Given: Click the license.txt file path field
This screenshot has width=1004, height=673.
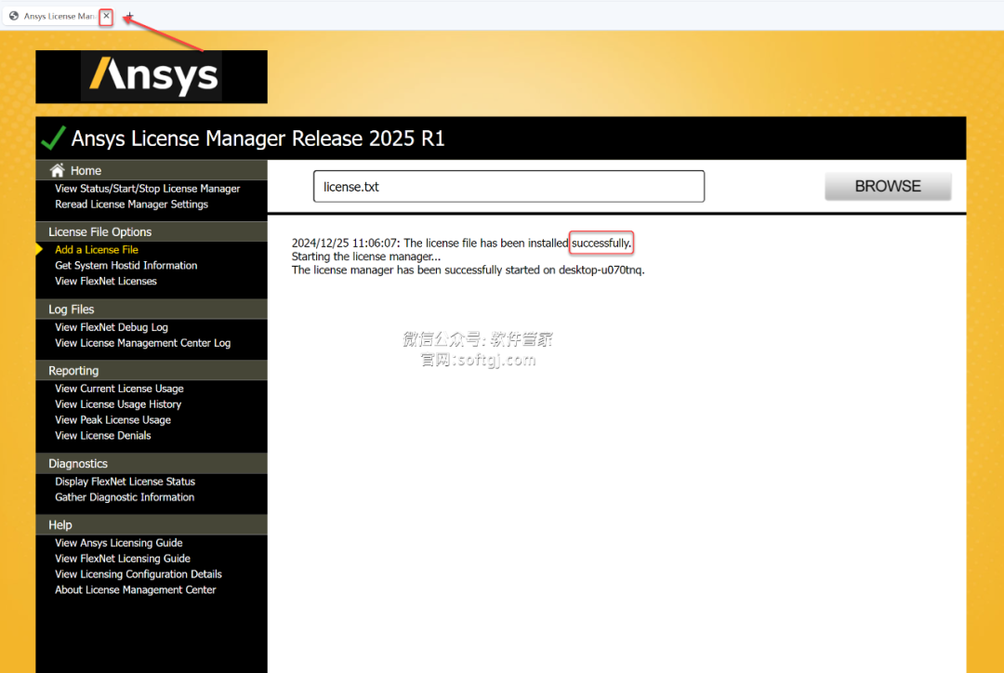Looking at the screenshot, I should click(509, 186).
